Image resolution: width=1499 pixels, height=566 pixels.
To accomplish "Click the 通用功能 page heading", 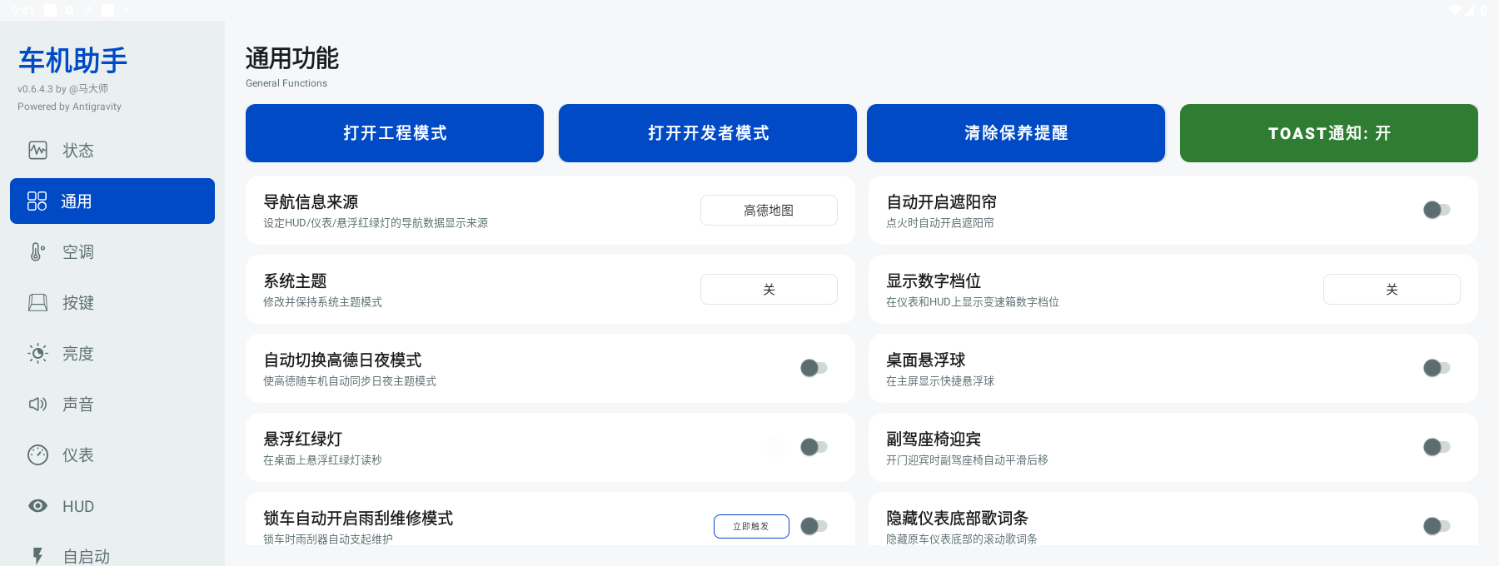I will [292, 58].
